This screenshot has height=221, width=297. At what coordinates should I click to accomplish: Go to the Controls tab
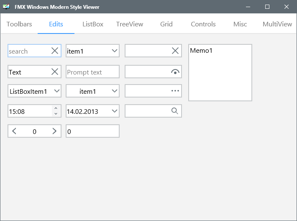[203, 24]
